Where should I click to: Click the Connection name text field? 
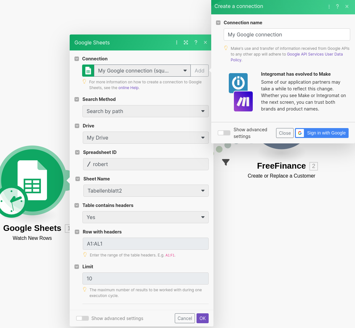tap(287, 34)
